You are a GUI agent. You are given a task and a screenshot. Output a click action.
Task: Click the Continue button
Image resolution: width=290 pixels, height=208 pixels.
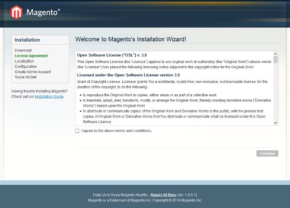tap(267, 154)
